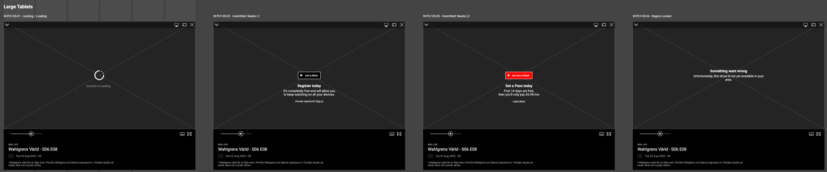Click the show title in the Region Locked player

[x=662, y=149]
